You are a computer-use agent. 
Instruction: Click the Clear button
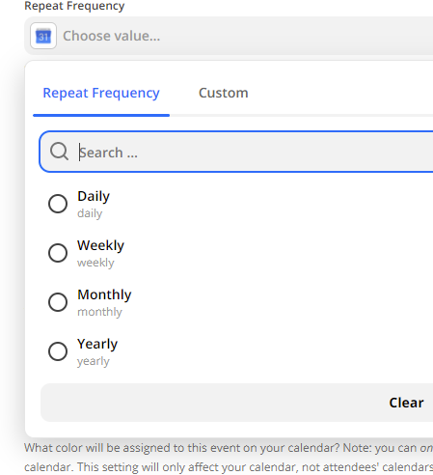406,403
